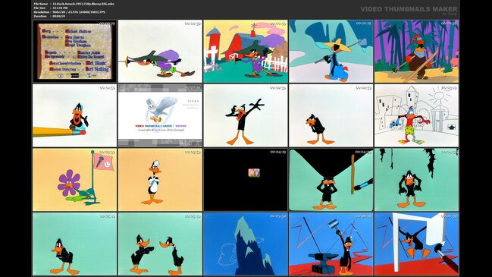Open the giant pencil eraser frame

(x=75, y=115)
